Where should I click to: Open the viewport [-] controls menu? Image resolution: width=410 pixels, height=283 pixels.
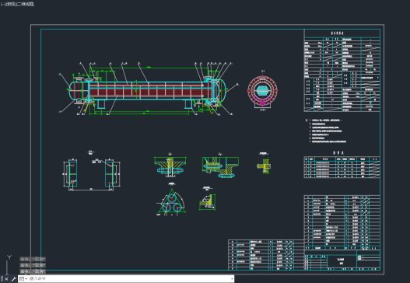(2, 4)
